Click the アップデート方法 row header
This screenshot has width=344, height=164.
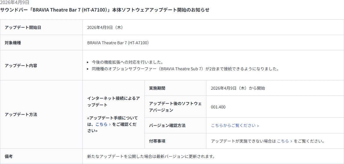point(21,115)
